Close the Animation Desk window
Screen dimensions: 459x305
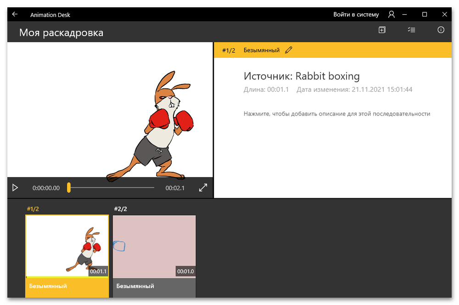coord(445,14)
